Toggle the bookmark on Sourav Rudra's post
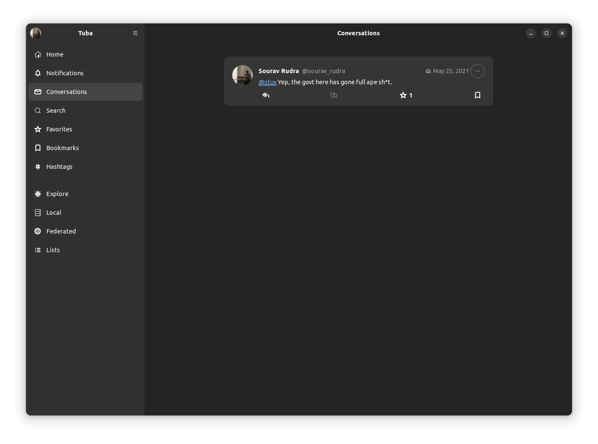This screenshot has height=444, width=598. (x=478, y=95)
